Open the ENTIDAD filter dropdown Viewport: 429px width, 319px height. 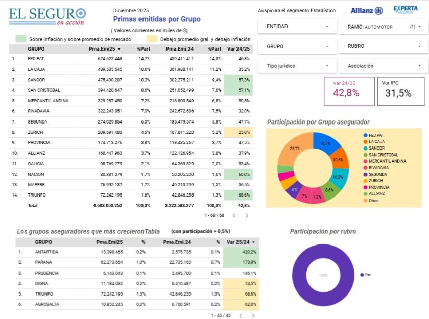point(297,27)
